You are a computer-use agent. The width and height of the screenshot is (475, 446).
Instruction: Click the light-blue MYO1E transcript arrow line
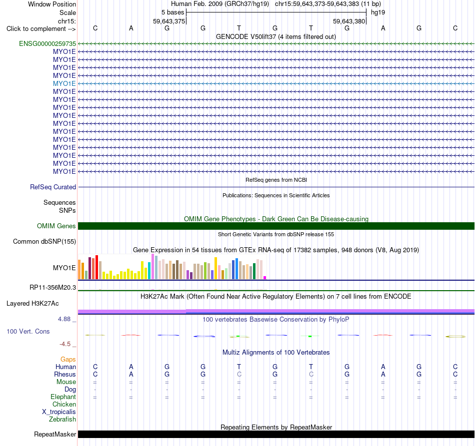tap(276, 83)
